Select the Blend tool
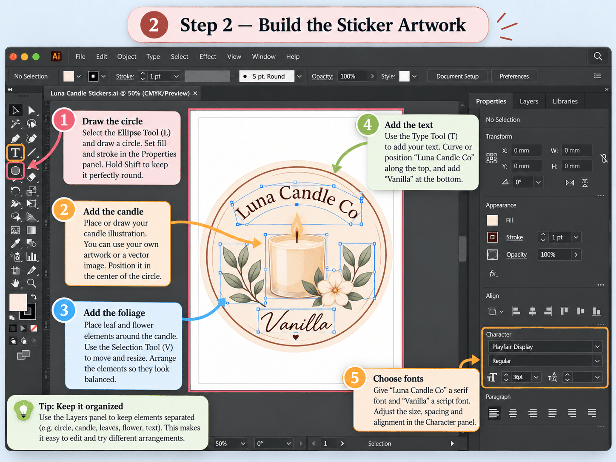The width and height of the screenshot is (616, 462). pos(31,243)
